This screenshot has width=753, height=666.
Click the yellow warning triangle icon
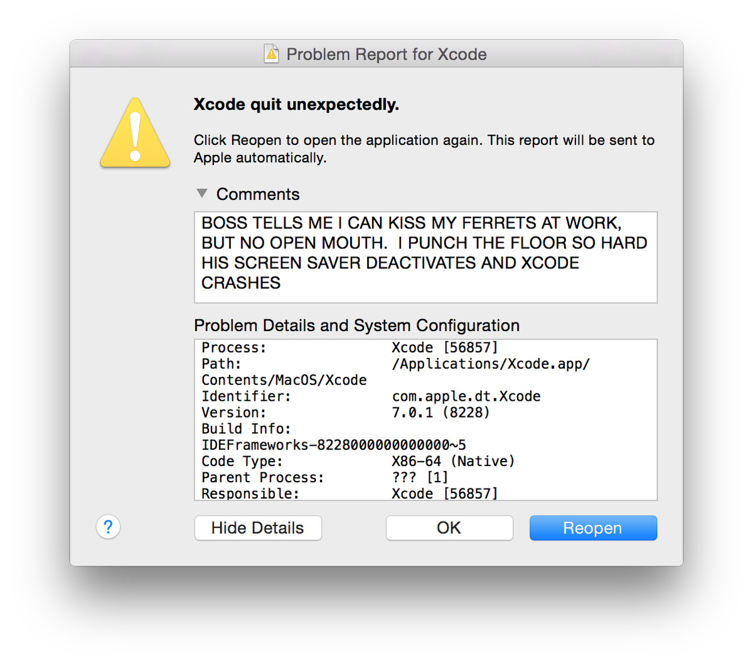click(x=135, y=134)
